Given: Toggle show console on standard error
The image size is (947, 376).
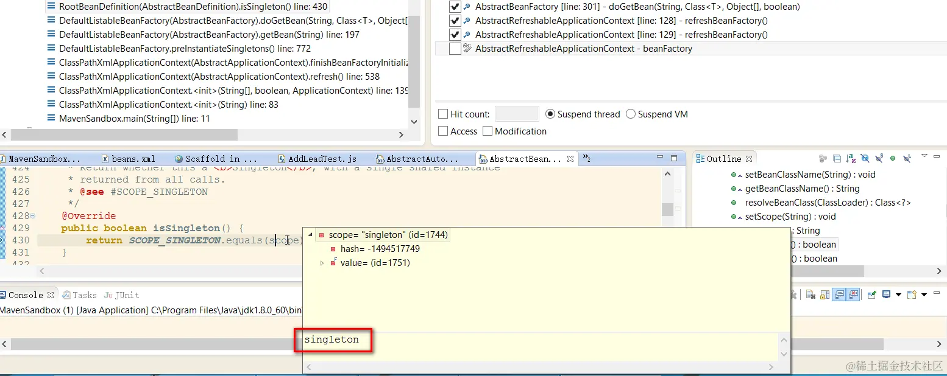Looking at the screenshot, I should (853, 294).
